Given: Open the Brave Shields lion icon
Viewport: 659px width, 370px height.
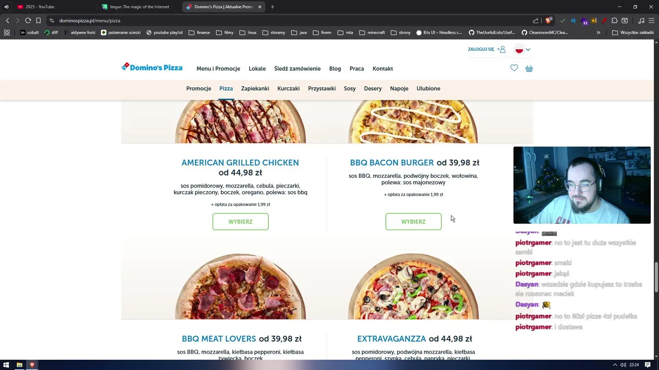Looking at the screenshot, I should tap(549, 21).
